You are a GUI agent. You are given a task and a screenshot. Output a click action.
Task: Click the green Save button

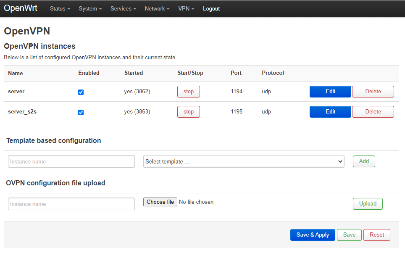[x=349, y=235]
